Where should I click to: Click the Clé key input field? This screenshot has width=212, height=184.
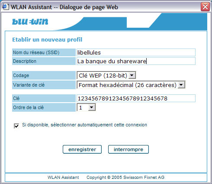pos(136,98)
